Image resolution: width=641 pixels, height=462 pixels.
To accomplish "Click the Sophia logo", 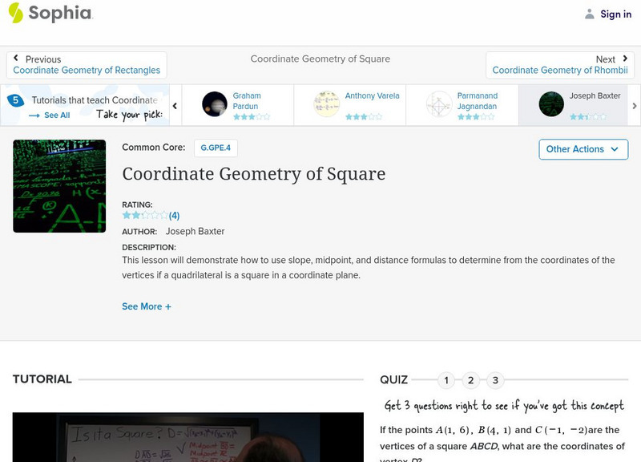I will click(50, 13).
